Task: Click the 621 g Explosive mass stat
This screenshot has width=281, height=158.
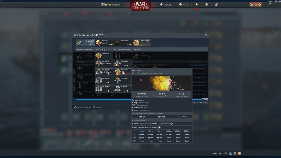Action: 182,95
